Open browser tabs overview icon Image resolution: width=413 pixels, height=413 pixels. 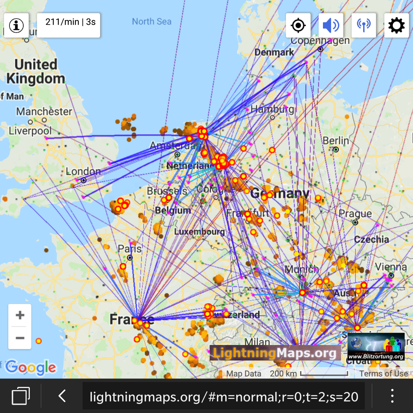(21, 396)
